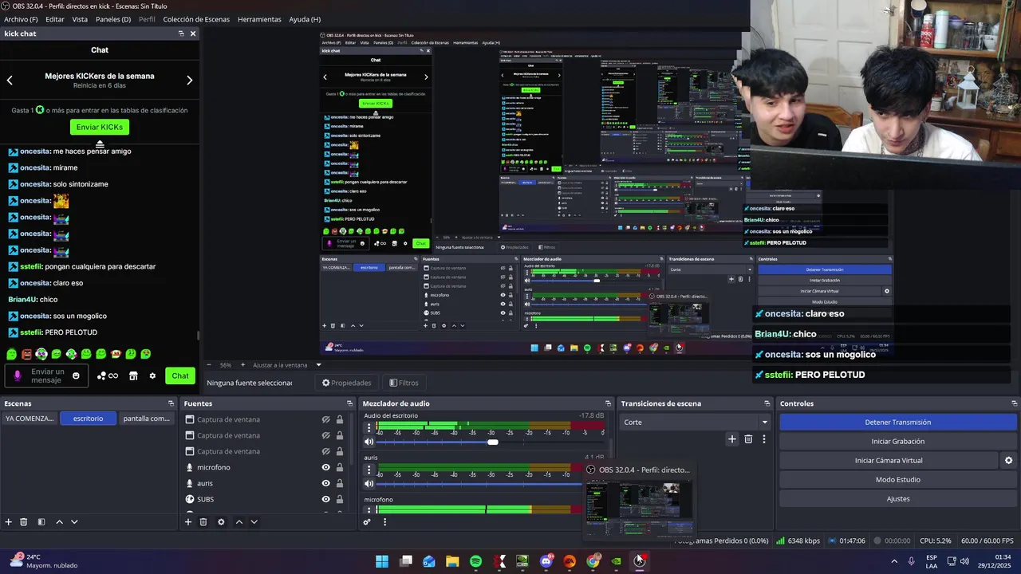This screenshot has height=574, width=1021.
Task: Undock the Controles panel
Action: point(1014,403)
